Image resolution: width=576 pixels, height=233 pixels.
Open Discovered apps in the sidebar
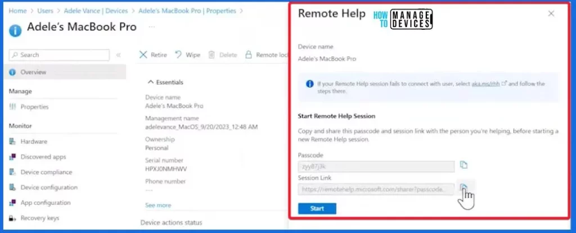pyautogui.click(x=43, y=157)
